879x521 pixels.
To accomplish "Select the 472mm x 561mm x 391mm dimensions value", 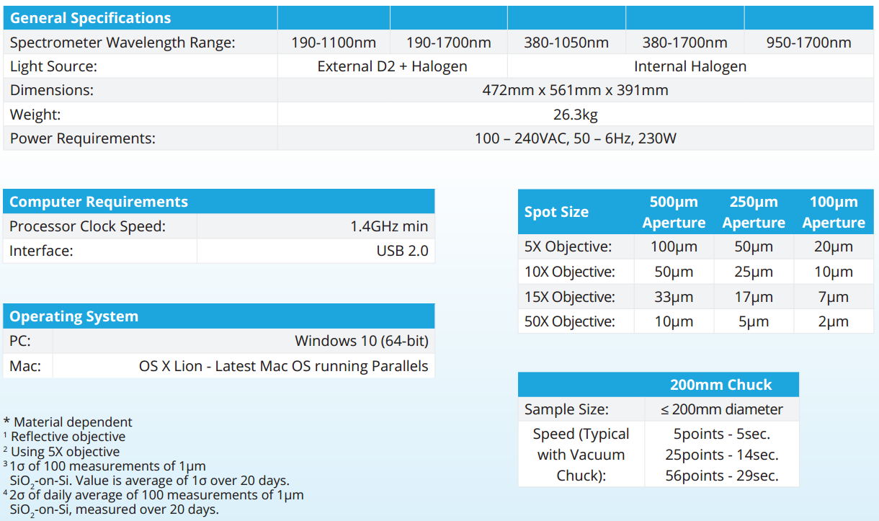I will [x=575, y=90].
